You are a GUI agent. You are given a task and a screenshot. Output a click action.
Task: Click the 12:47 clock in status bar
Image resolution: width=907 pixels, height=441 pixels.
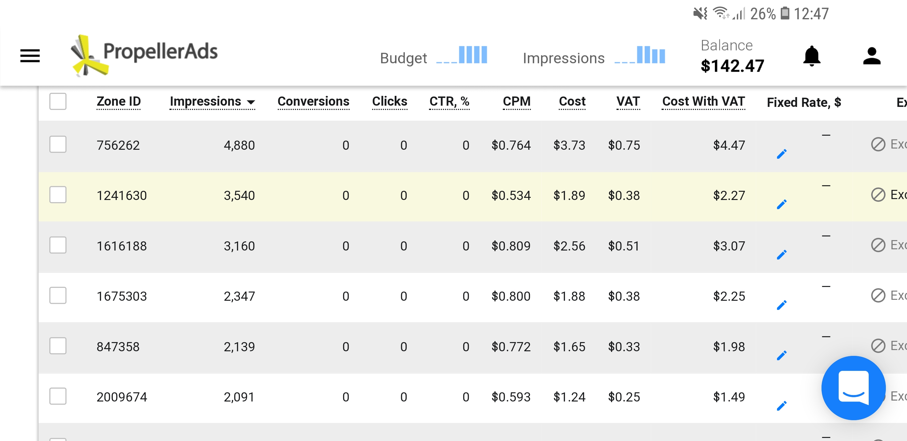811,14
